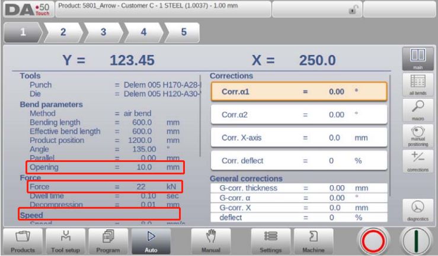Image resolution: width=438 pixels, height=256 pixels.
Task: Select the Corr. X-axis field
Action: pyautogui.click(x=299, y=138)
